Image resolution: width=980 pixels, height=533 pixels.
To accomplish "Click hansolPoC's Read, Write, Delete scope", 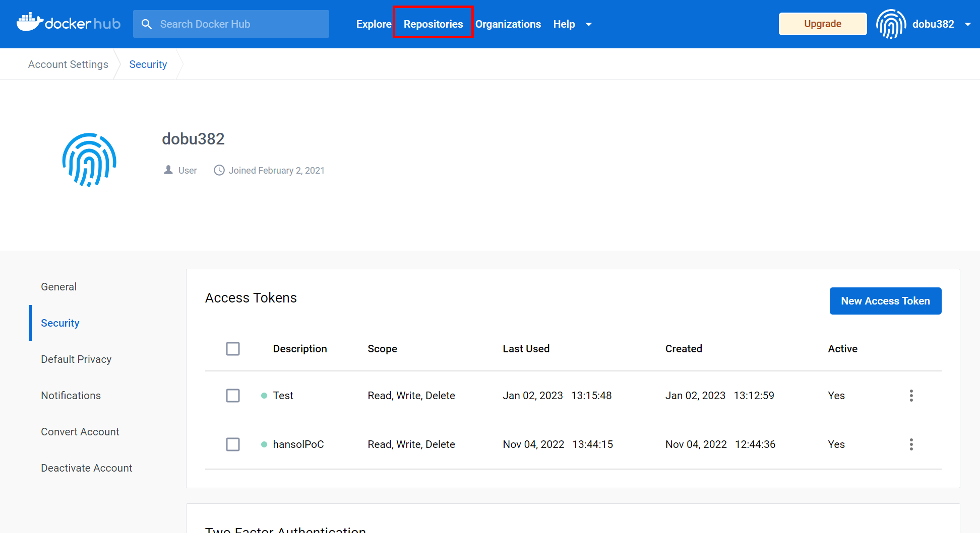I will 411,444.
